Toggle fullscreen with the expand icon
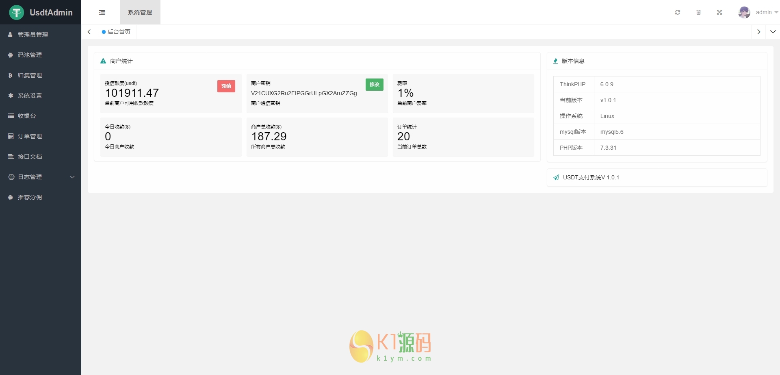 click(719, 13)
